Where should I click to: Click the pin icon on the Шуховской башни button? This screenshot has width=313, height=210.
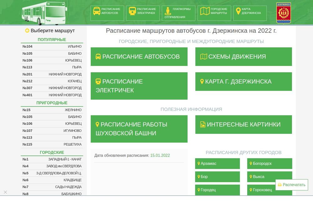(x=97, y=124)
